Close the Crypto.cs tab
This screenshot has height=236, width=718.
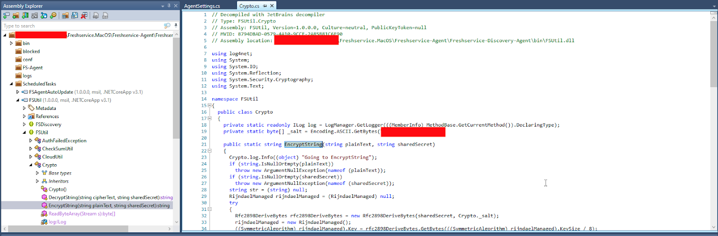coord(272,6)
